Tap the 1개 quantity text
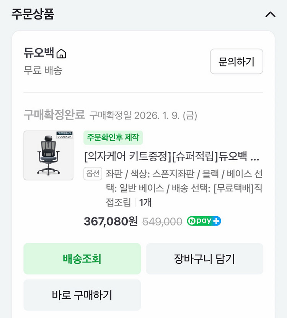Viewport: 287px width, 318px height. point(145,203)
